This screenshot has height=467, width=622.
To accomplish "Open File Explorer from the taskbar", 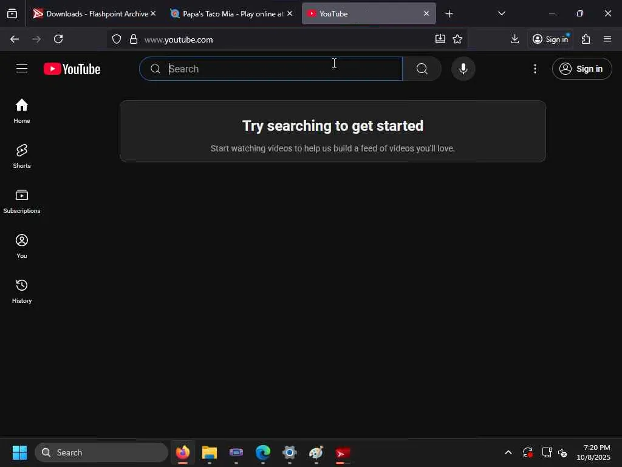I will coord(210,452).
